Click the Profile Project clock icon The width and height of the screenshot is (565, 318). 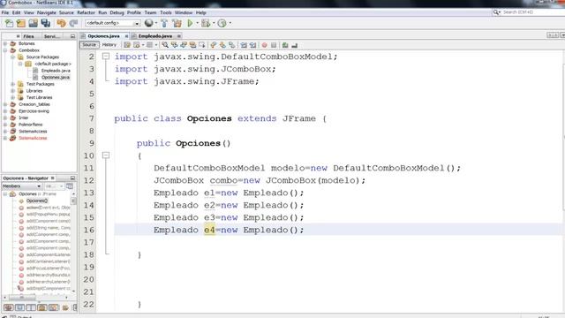tap(222, 24)
